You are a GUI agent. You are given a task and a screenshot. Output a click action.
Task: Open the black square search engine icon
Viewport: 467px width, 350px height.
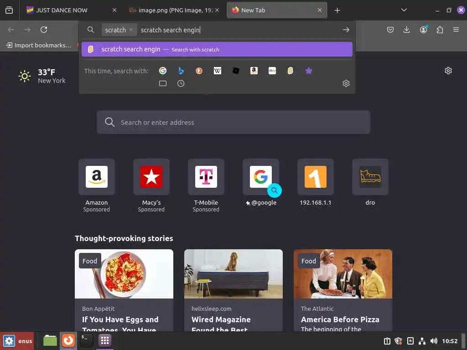pos(236,71)
